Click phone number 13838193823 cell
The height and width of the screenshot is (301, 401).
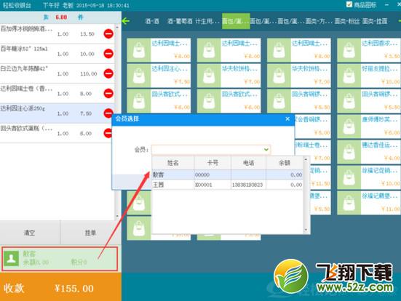247,185
